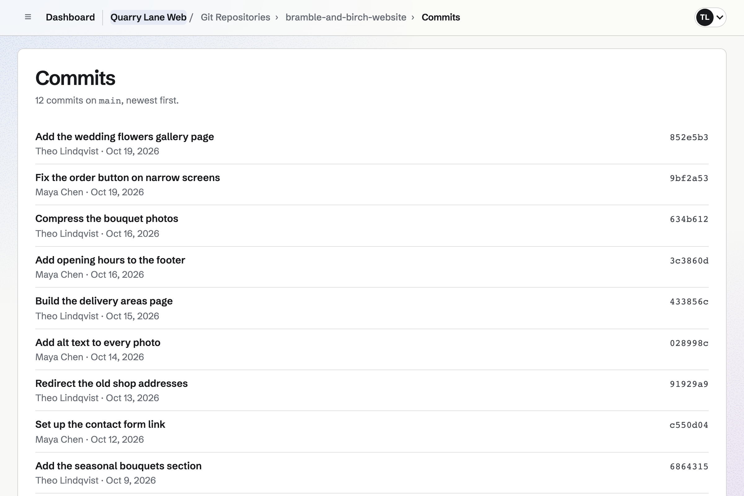744x496 pixels.
Task: Open commit 'Add the wedding flowers gallery page'
Action: tap(125, 137)
